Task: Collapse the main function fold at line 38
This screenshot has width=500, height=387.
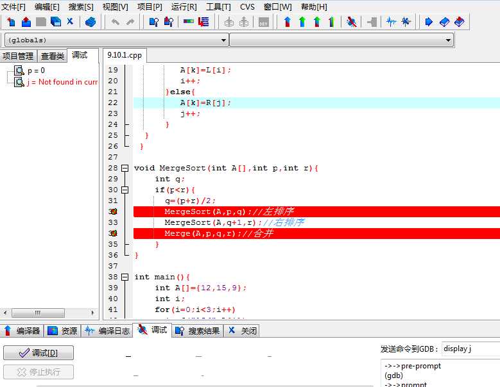Action: coord(125,277)
